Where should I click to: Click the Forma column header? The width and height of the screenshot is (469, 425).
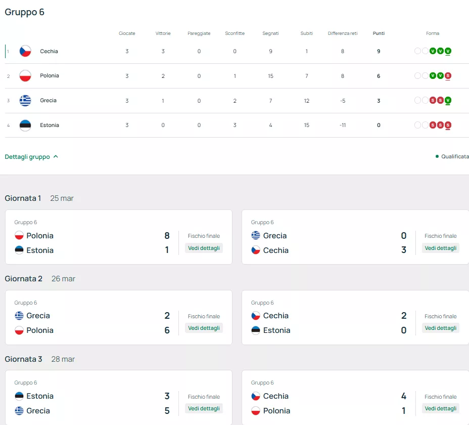point(433,33)
